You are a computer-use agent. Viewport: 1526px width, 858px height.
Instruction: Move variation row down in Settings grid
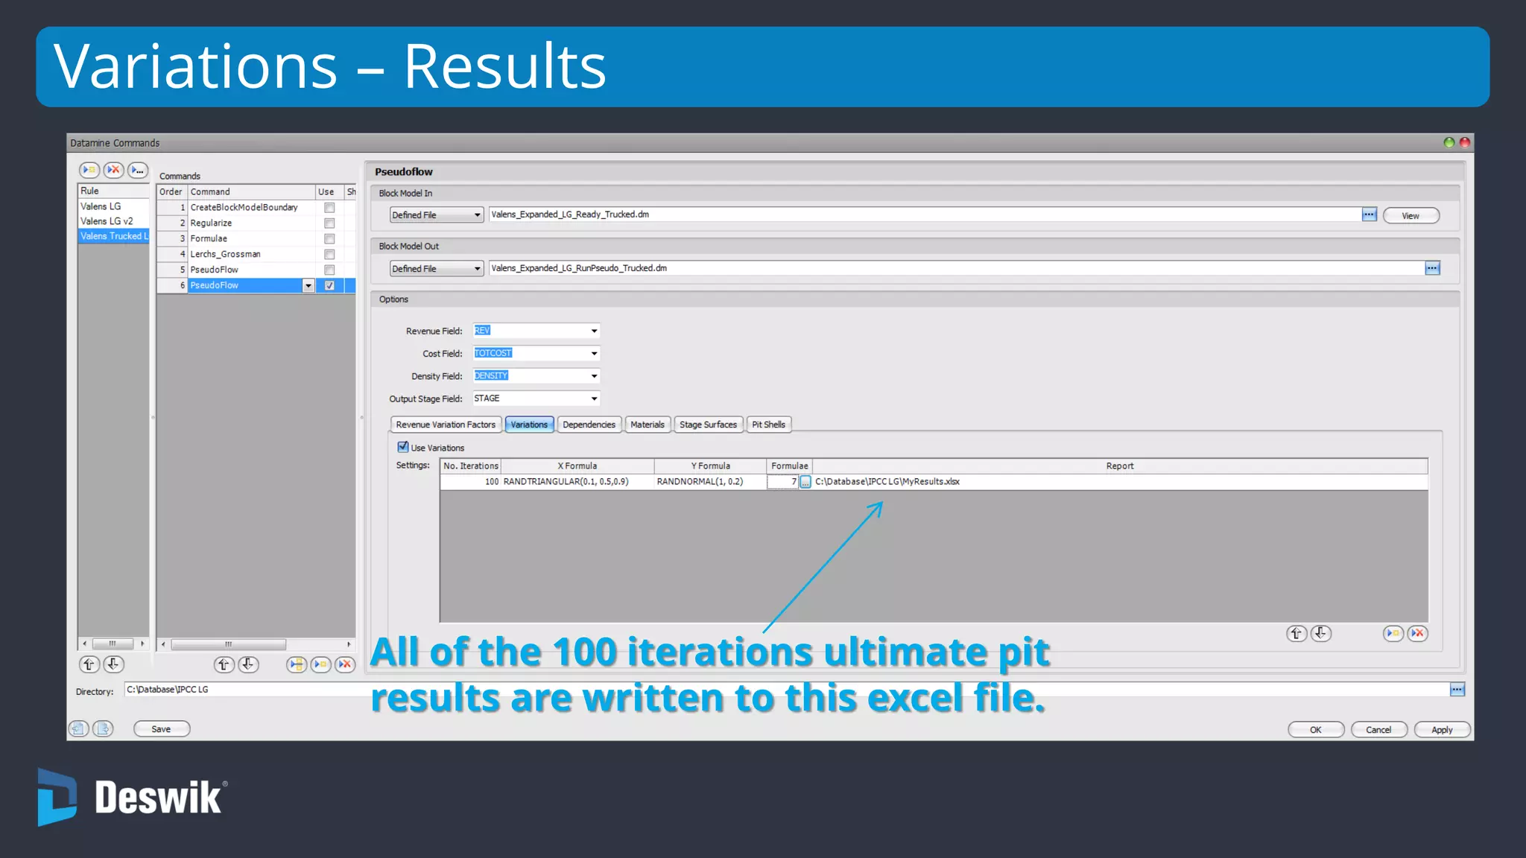[1321, 633]
